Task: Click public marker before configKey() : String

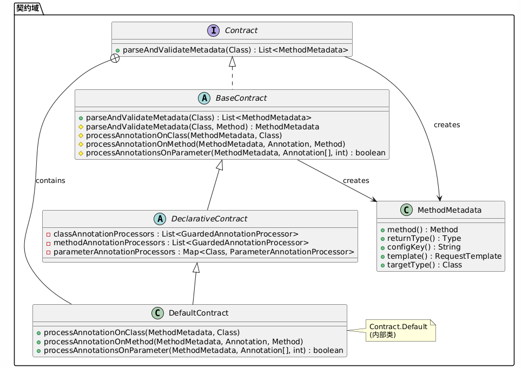Action: point(382,248)
